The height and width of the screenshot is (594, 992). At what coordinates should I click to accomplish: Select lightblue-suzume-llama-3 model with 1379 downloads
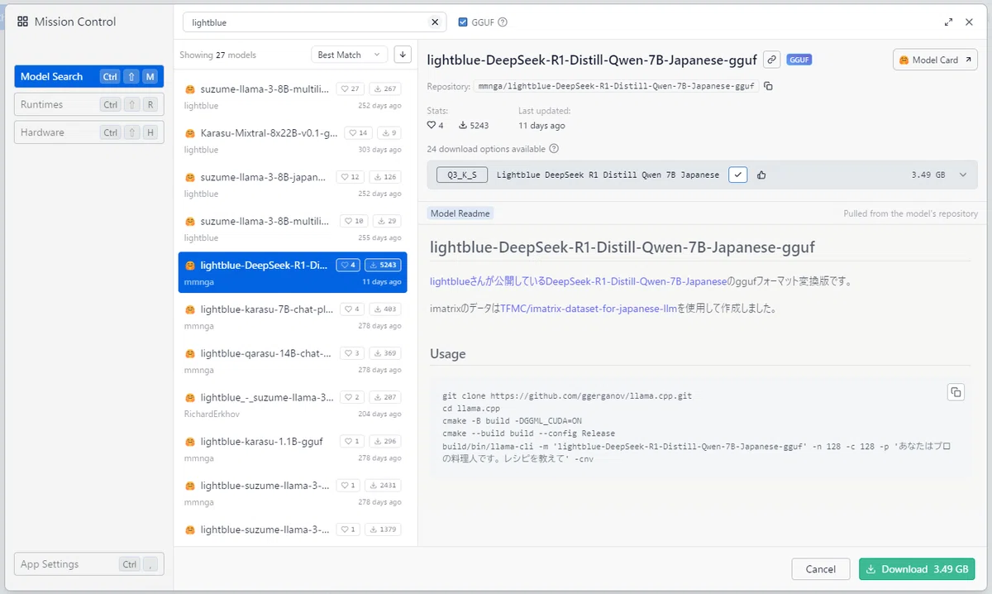293,529
